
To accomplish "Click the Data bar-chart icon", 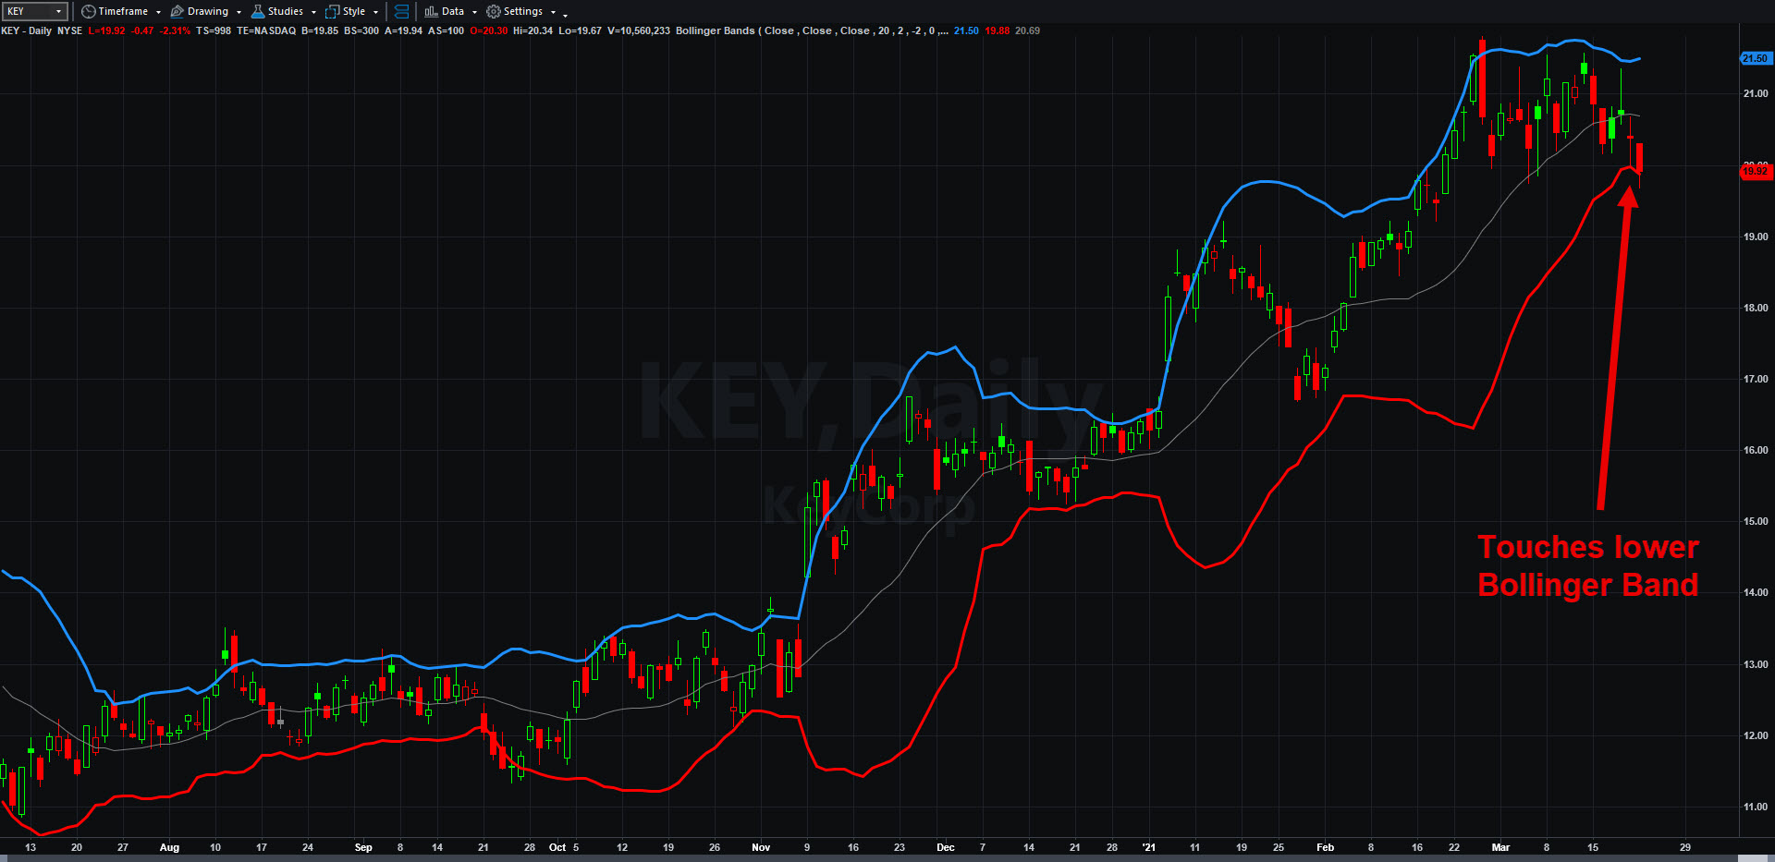I will [x=430, y=11].
